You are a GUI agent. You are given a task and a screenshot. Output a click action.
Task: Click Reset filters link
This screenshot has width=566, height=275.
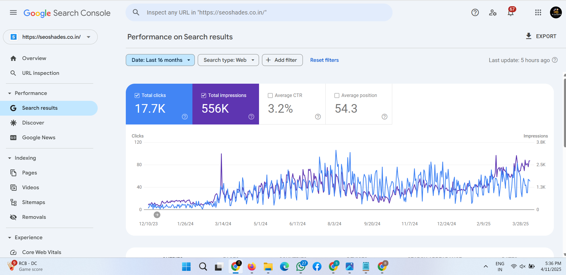tap(324, 60)
